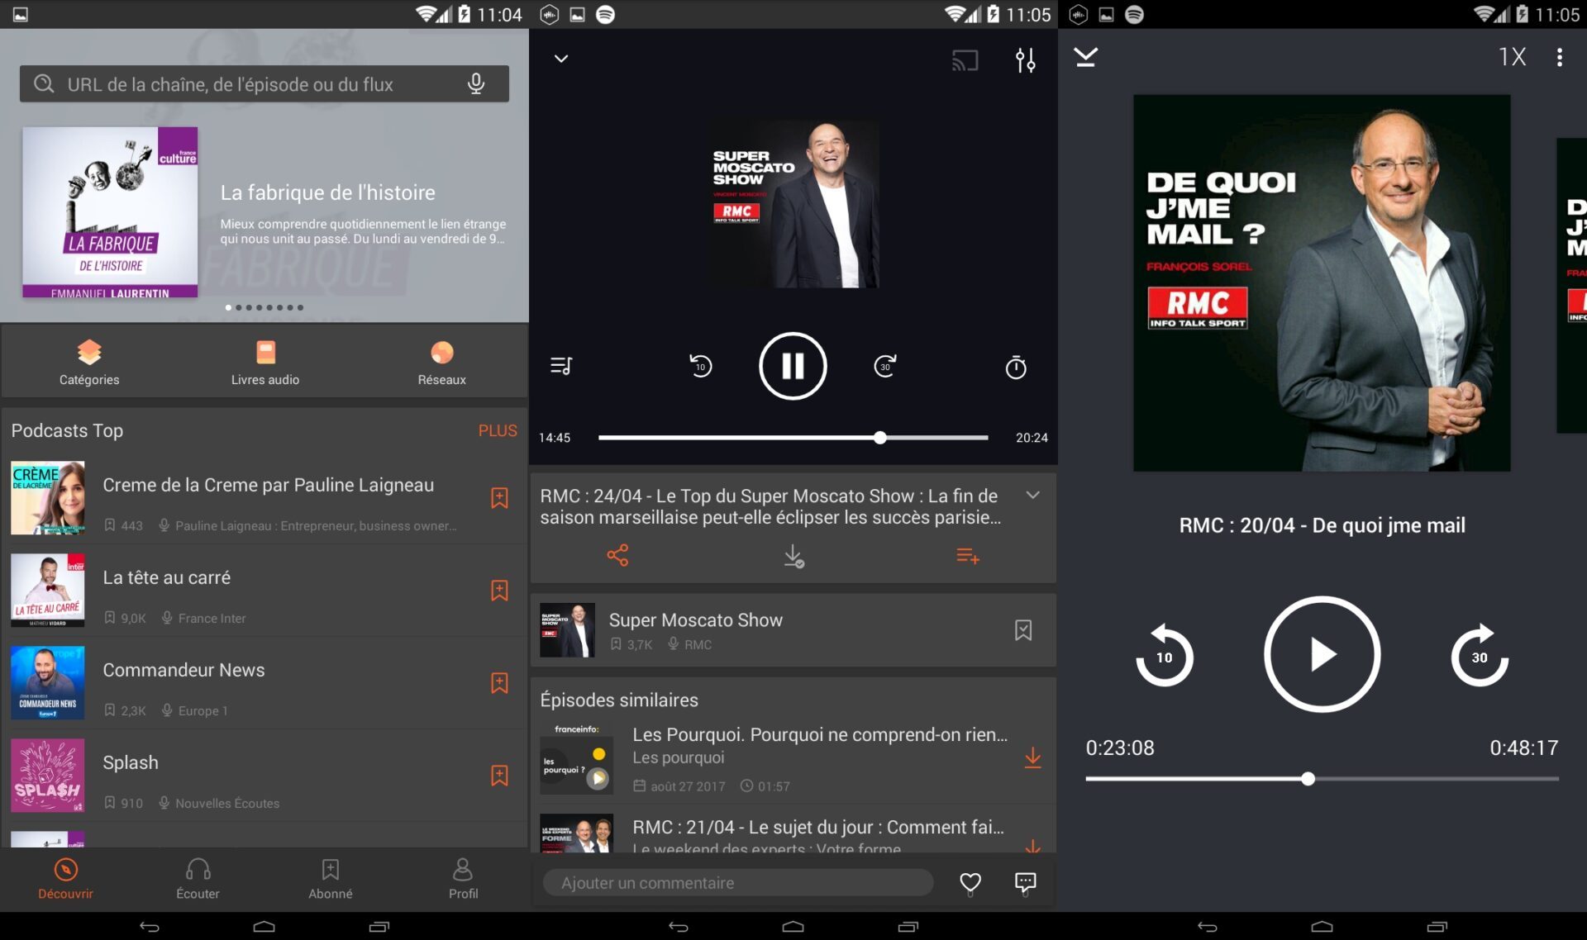Switch to the Écouter tab
Image resolution: width=1587 pixels, height=940 pixels.
tap(198, 879)
